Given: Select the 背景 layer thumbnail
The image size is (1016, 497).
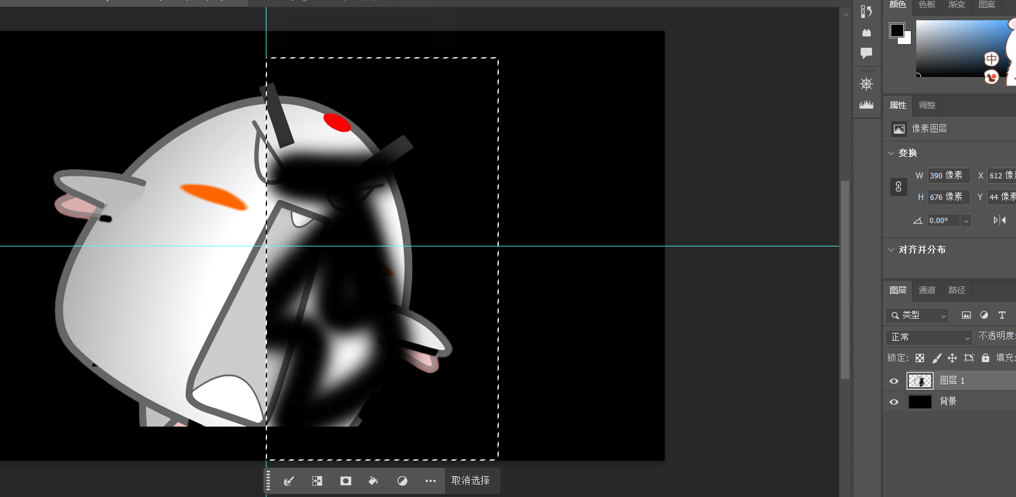Looking at the screenshot, I should tap(920, 402).
